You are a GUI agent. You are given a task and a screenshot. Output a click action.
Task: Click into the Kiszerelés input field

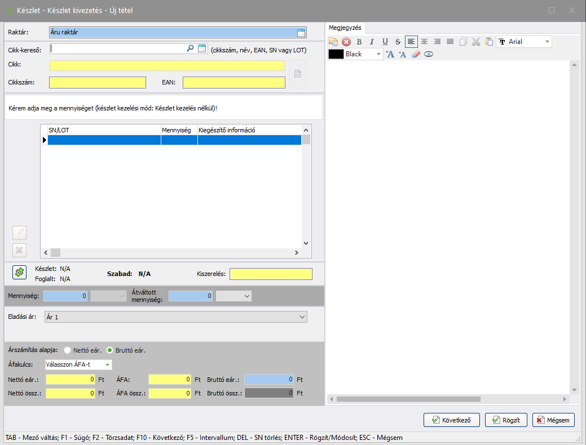coord(270,274)
